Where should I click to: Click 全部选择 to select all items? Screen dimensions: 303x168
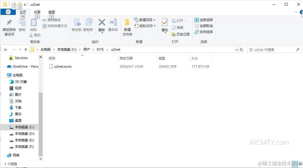(x=204, y=20)
